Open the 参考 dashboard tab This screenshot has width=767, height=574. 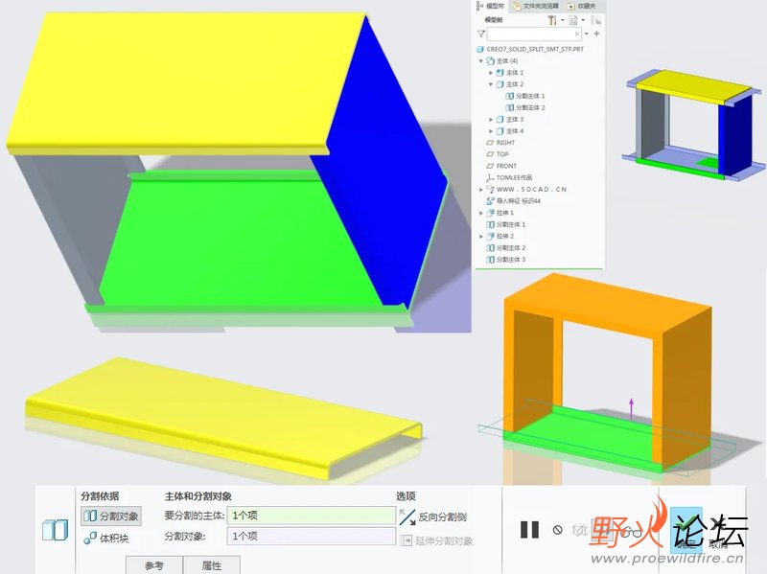tap(154, 565)
